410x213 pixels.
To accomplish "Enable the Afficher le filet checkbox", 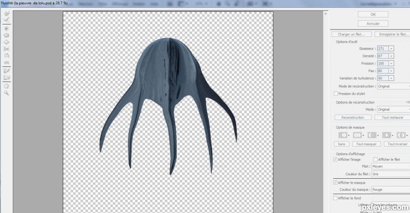I will pos(376,159).
